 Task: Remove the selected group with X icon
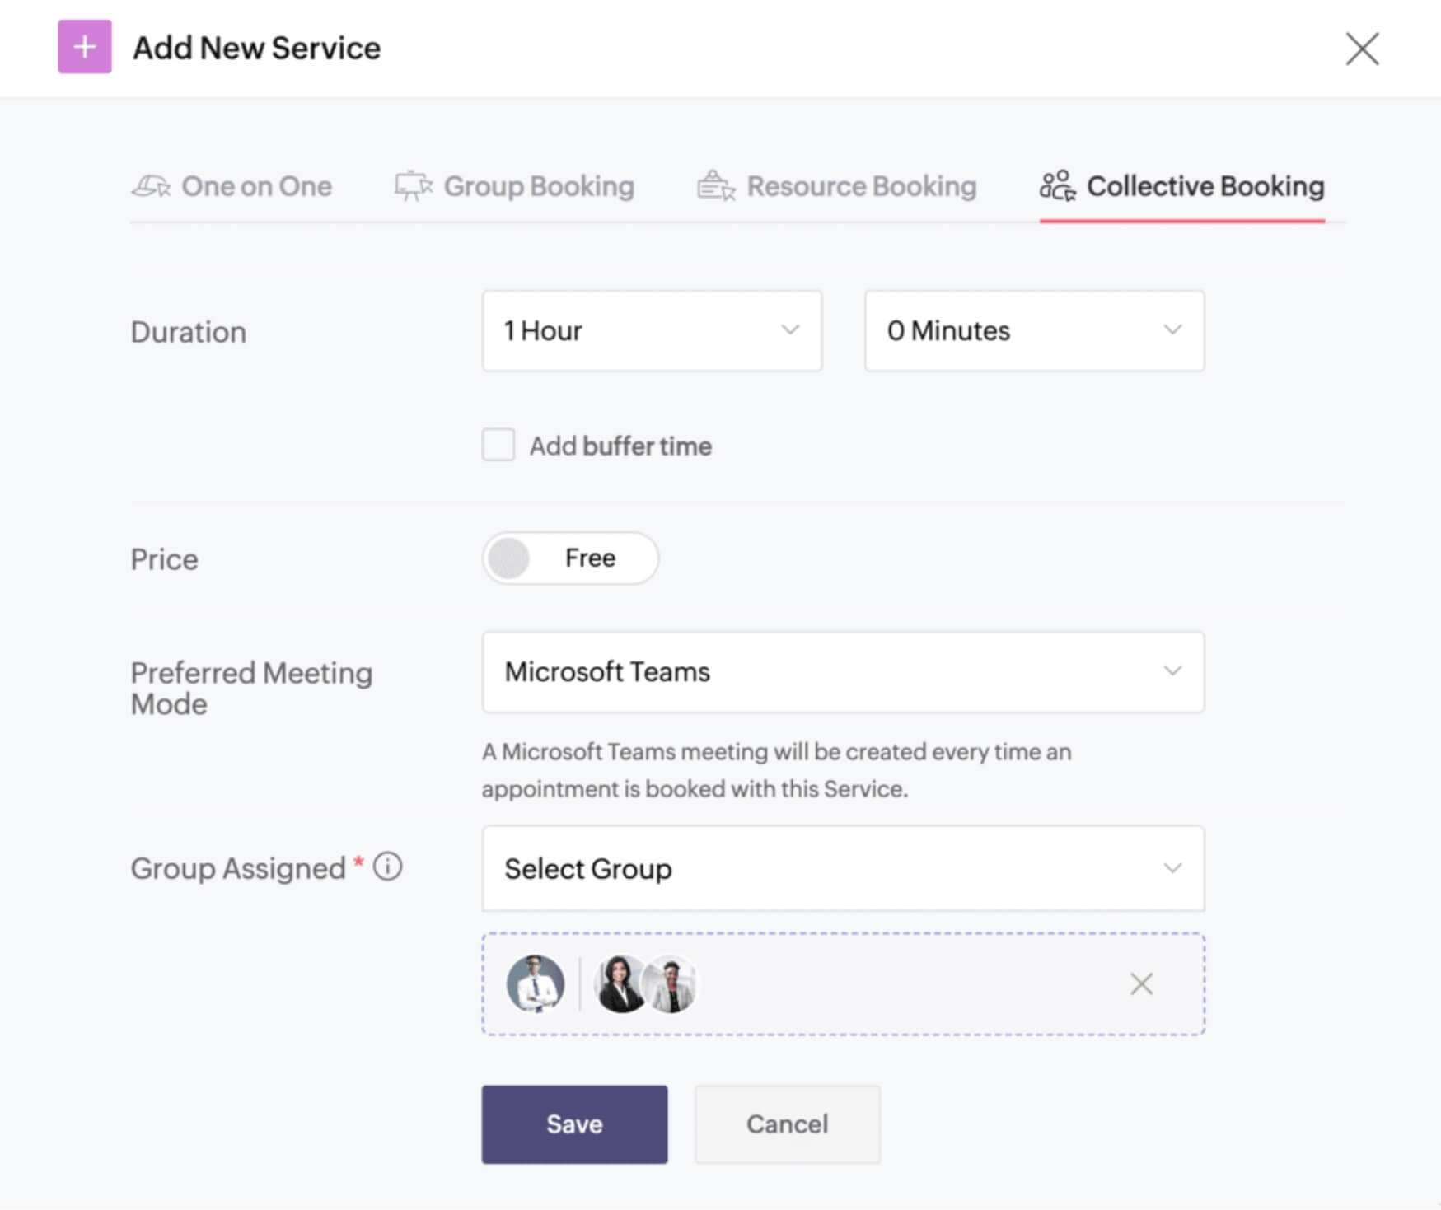pos(1141,983)
